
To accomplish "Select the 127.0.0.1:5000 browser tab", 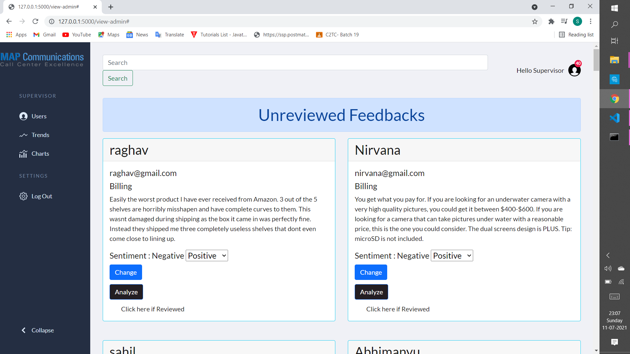I will [49, 7].
